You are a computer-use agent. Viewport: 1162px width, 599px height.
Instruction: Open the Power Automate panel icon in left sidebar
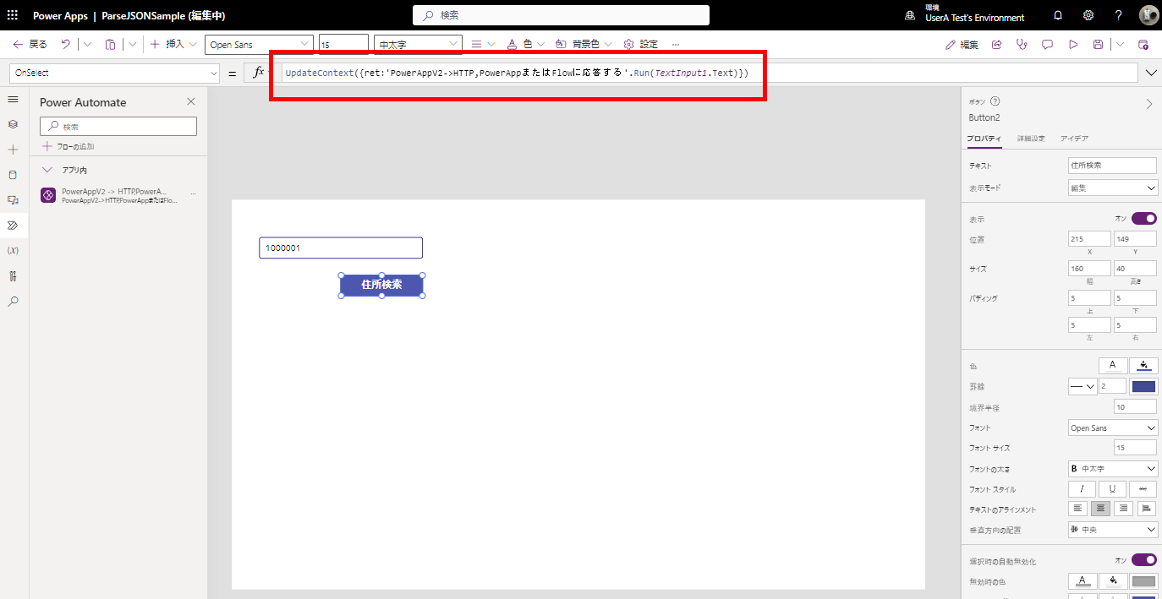pos(12,225)
